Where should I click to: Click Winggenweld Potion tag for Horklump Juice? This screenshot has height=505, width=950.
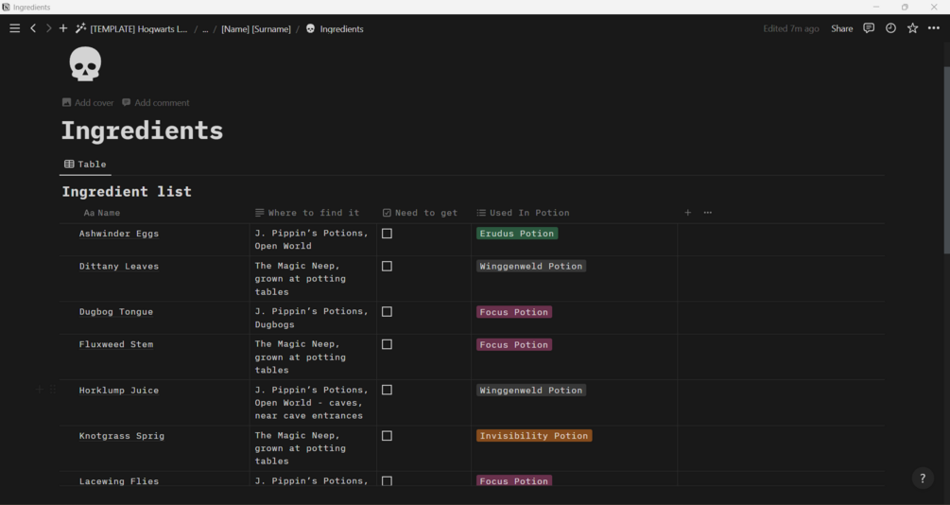530,390
